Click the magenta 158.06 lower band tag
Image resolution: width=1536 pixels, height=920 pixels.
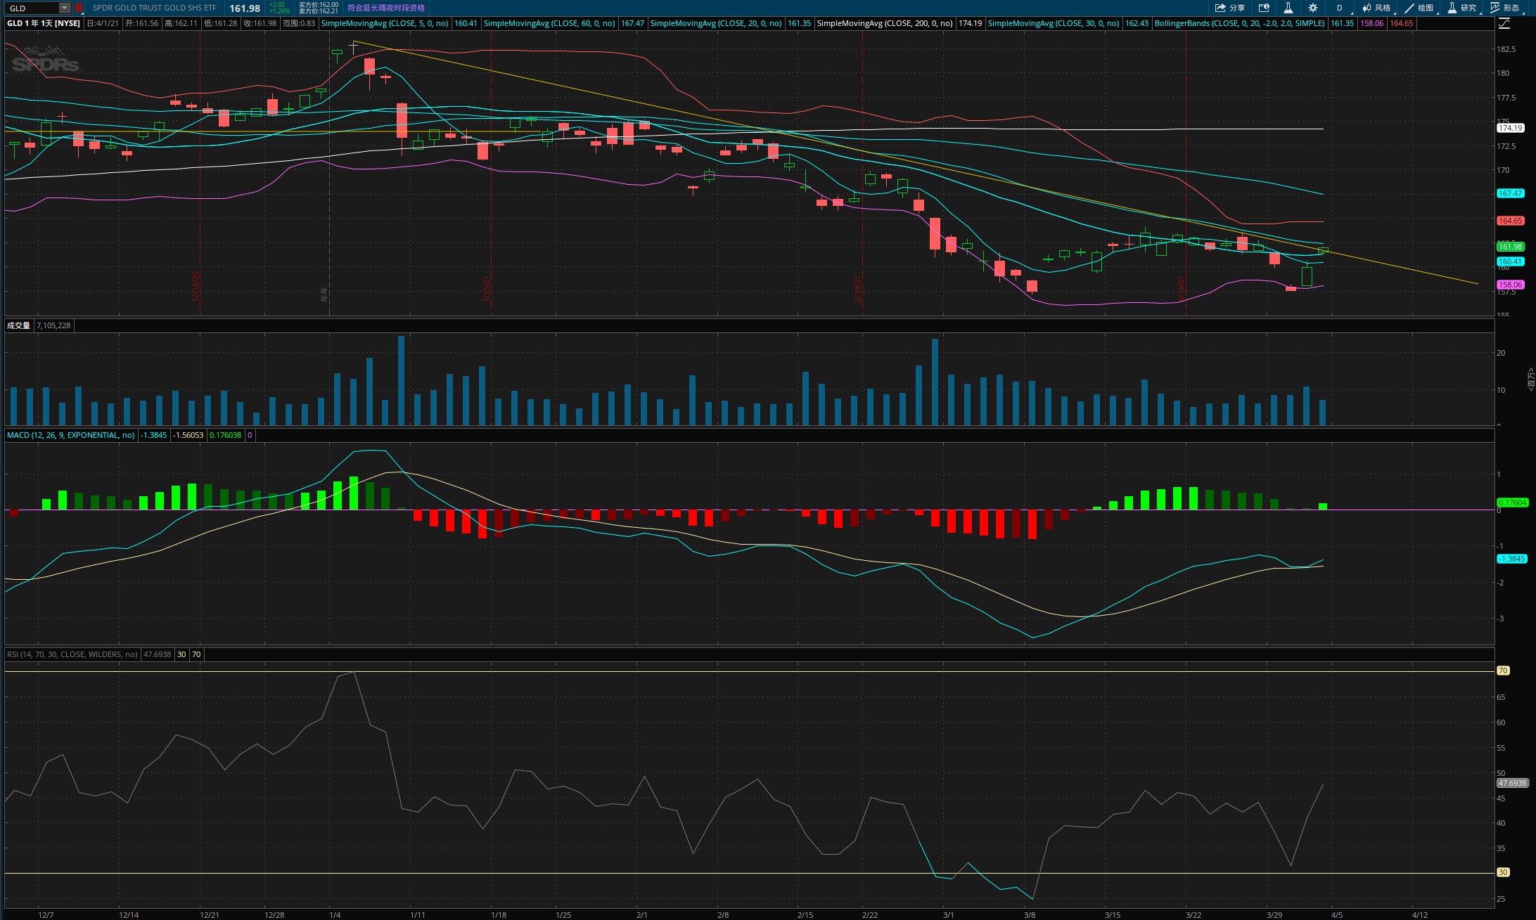[1511, 285]
